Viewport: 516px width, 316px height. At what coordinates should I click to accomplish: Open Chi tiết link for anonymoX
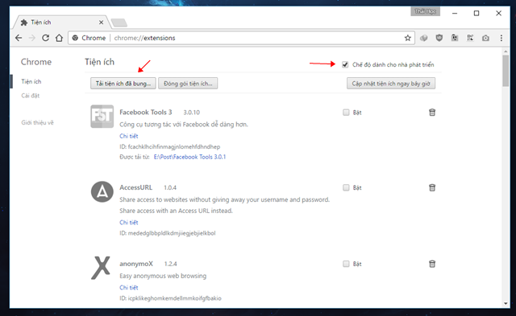129,287
